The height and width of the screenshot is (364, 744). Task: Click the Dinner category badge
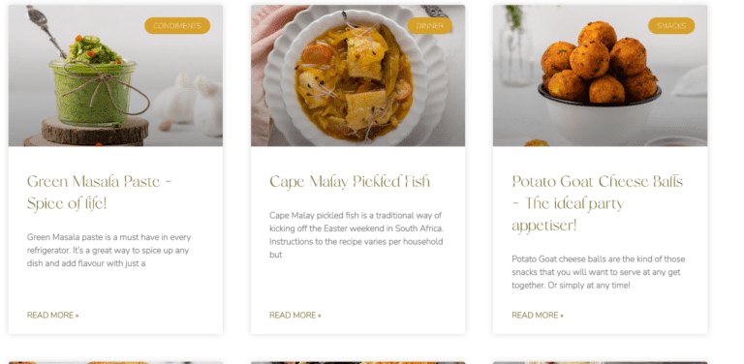tap(429, 25)
